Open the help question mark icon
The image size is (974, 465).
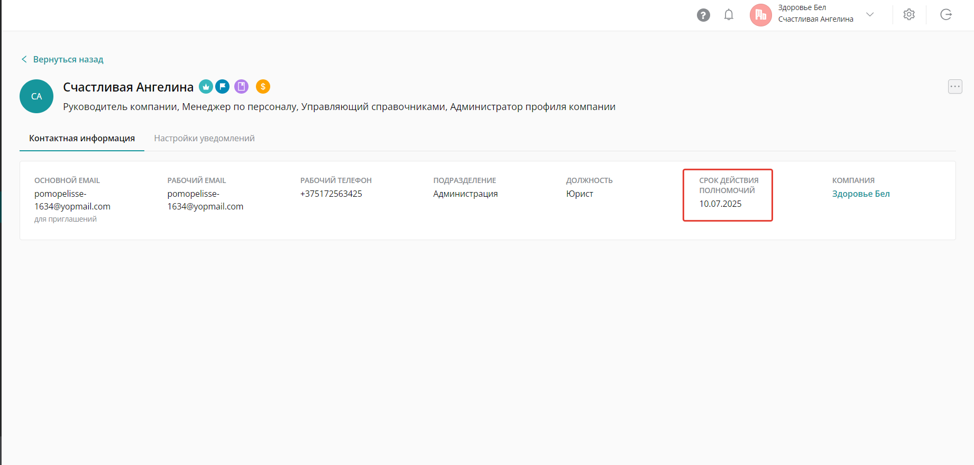703,15
